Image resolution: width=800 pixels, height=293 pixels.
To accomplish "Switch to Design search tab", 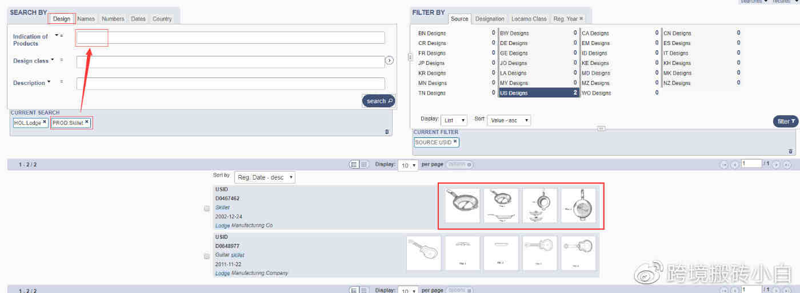I will [62, 19].
